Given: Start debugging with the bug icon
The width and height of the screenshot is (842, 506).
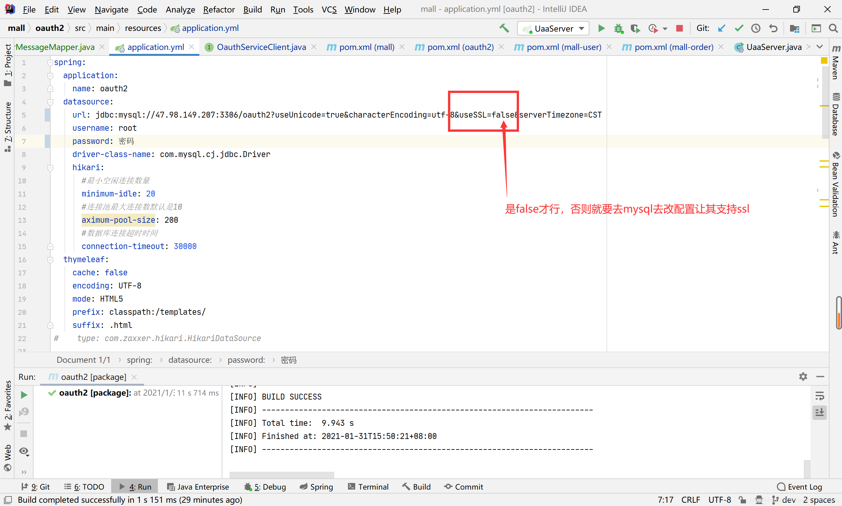Looking at the screenshot, I should (618, 28).
